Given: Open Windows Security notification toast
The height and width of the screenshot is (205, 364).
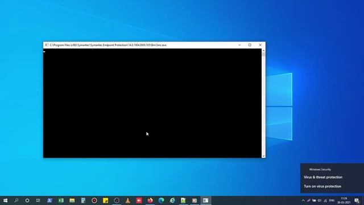Looking at the screenshot, I should (332, 178).
